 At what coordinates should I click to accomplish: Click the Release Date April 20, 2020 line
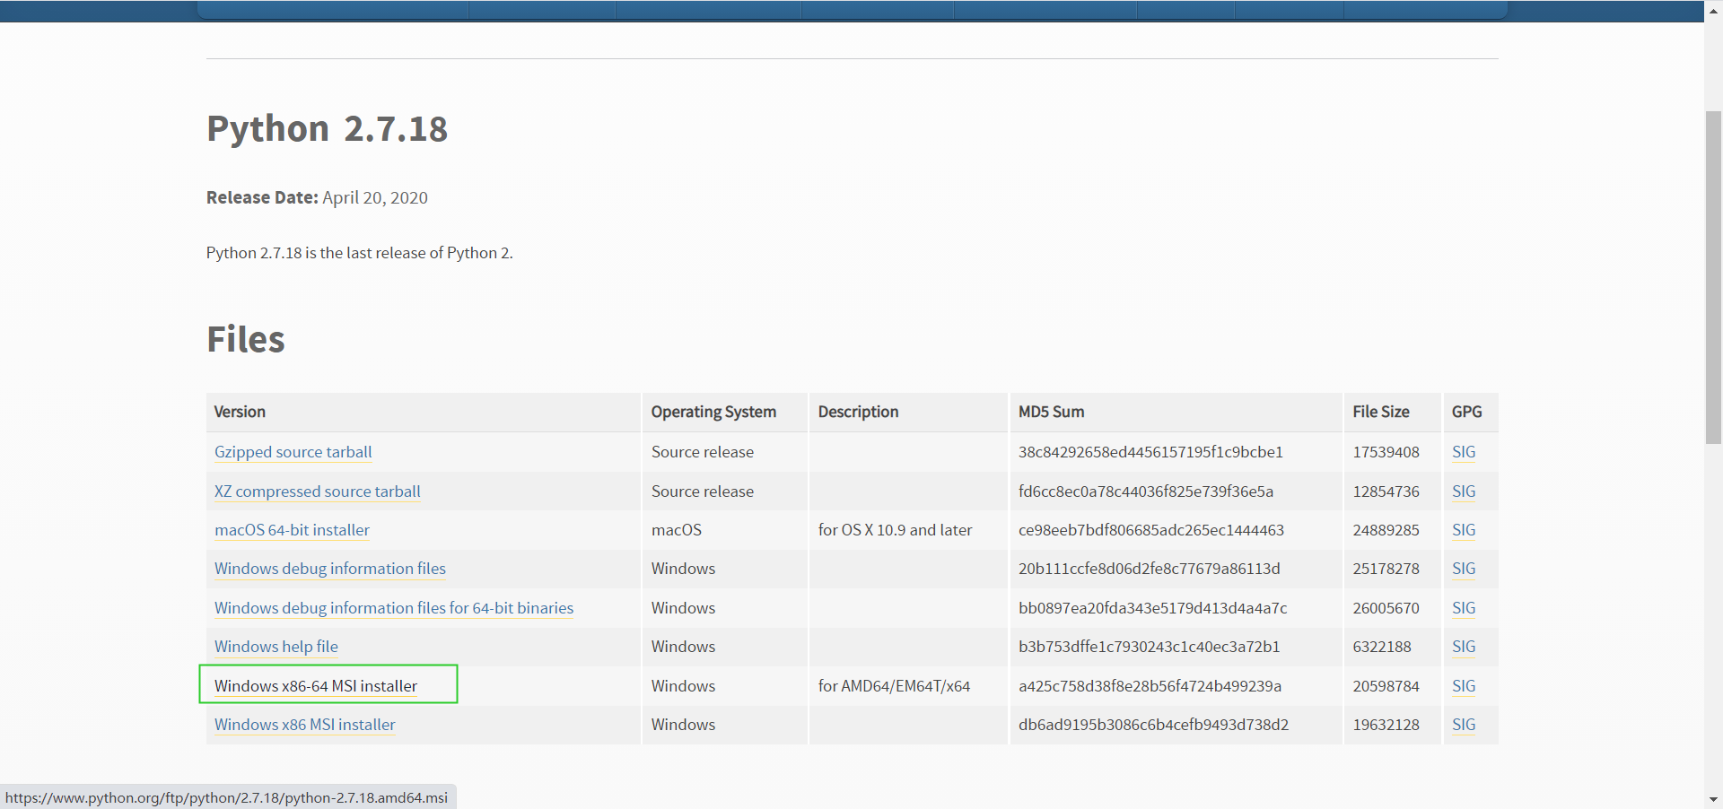click(317, 197)
